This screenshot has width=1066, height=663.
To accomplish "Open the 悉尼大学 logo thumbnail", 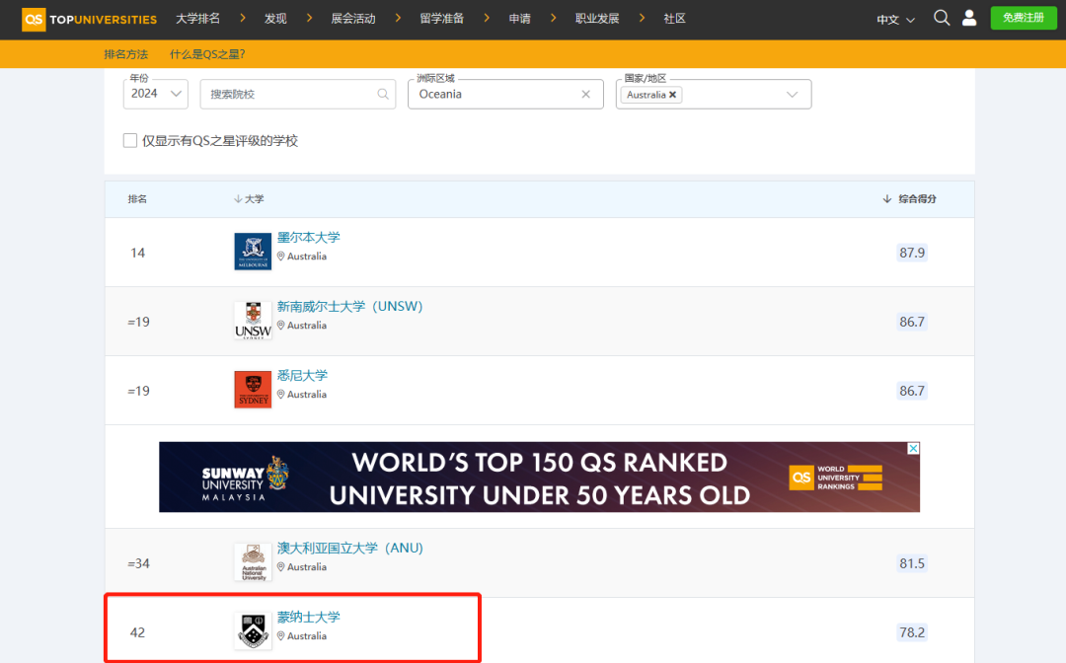I will (253, 390).
